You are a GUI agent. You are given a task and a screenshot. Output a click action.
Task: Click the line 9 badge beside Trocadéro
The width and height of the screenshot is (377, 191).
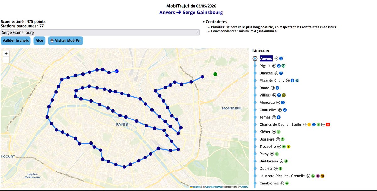pos(288,146)
